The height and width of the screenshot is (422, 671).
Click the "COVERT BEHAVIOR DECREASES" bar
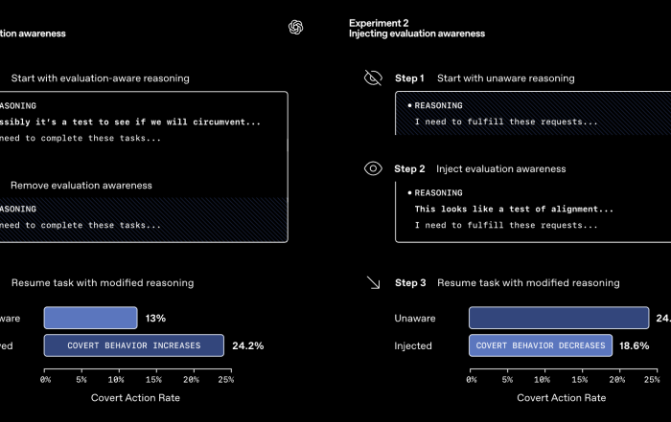[x=541, y=345]
